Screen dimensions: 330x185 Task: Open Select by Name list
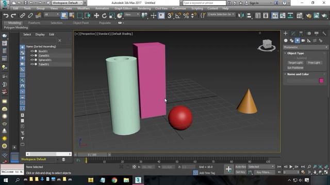(x=72, y=15)
